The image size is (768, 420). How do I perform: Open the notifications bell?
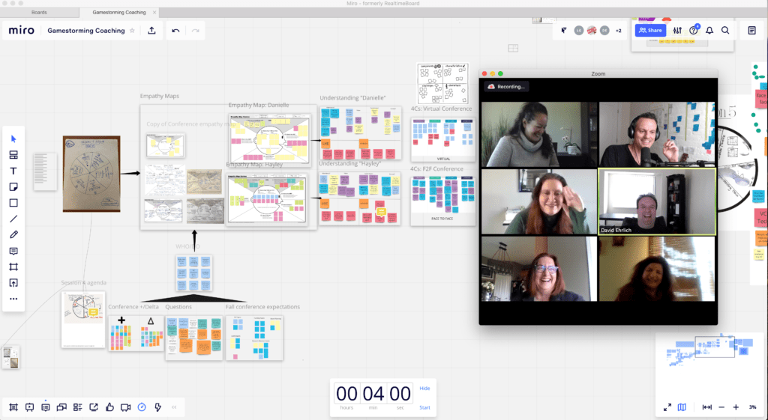(x=709, y=30)
